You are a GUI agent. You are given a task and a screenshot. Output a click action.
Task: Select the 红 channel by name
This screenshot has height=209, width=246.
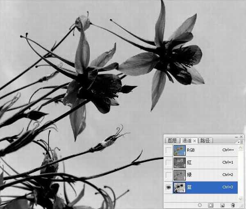189,163
